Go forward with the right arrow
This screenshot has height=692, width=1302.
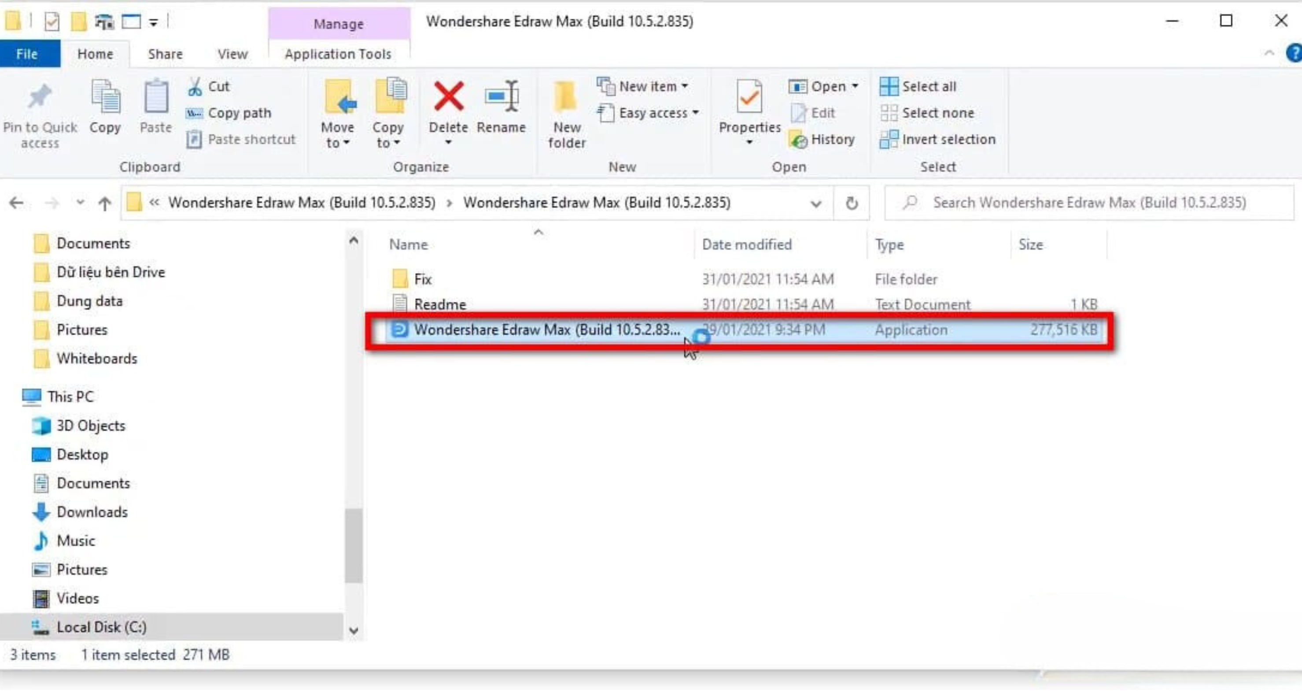pyautogui.click(x=52, y=203)
